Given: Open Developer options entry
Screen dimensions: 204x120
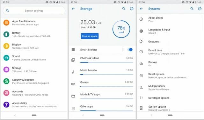Looking at the screenshot, I should tap(170, 98).
